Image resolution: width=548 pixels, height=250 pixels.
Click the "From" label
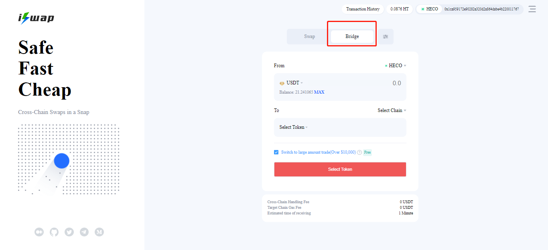[279, 66]
